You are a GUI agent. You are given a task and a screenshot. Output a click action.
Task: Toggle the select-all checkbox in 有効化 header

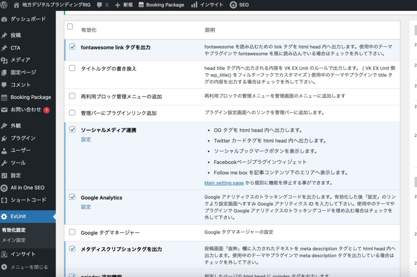(70, 27)
